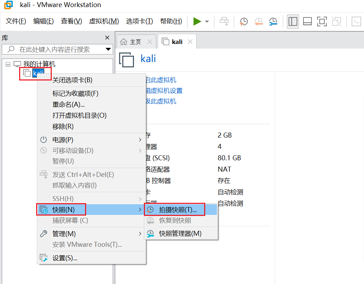Open the library search dropdown arrow

pyautogui.click(x=108, y=49)
